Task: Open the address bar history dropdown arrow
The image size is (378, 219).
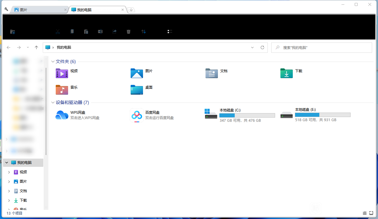Action: 252,47
